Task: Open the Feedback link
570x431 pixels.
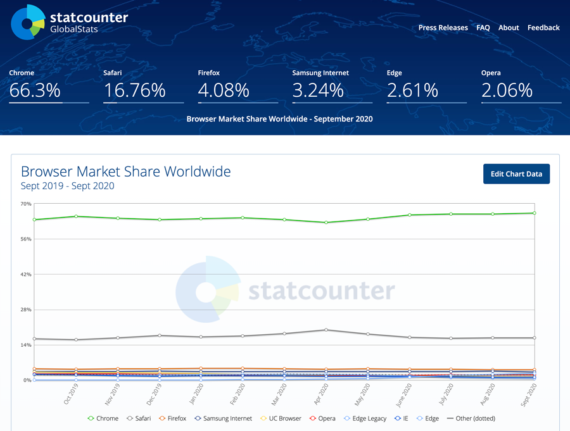Action: (543, 28)
